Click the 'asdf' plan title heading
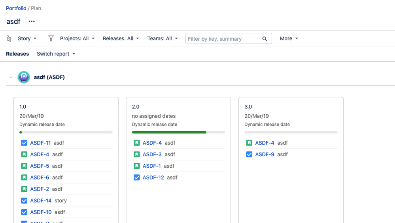This screenshot has height=223, width=395. (13, 21)
